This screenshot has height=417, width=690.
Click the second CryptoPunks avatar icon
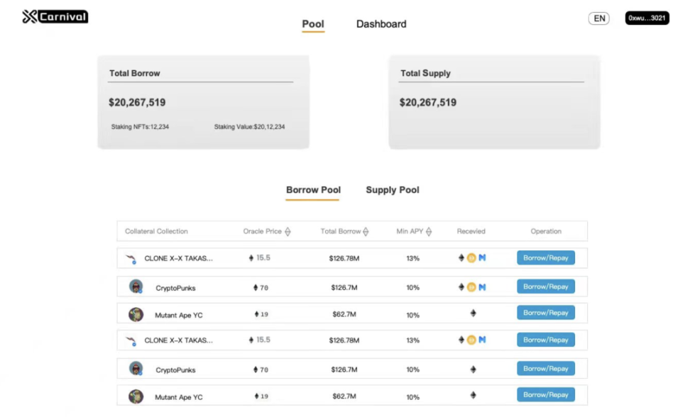pyautogui.click(x=136, y=369)
